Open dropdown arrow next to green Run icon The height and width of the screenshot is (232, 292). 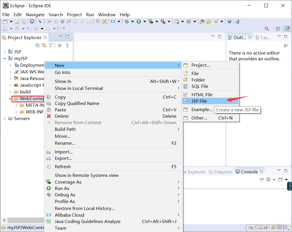pos(145,21)
